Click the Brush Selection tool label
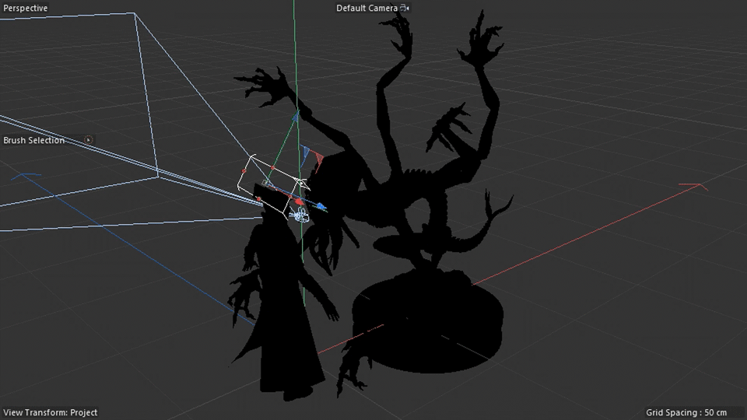 (33, 140)
